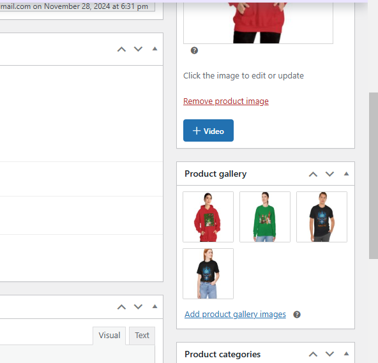The height and width of the screenshot is (363, 378).
Task: Select green sweatshirt gallery thumbnail
Action: point(265,217)
